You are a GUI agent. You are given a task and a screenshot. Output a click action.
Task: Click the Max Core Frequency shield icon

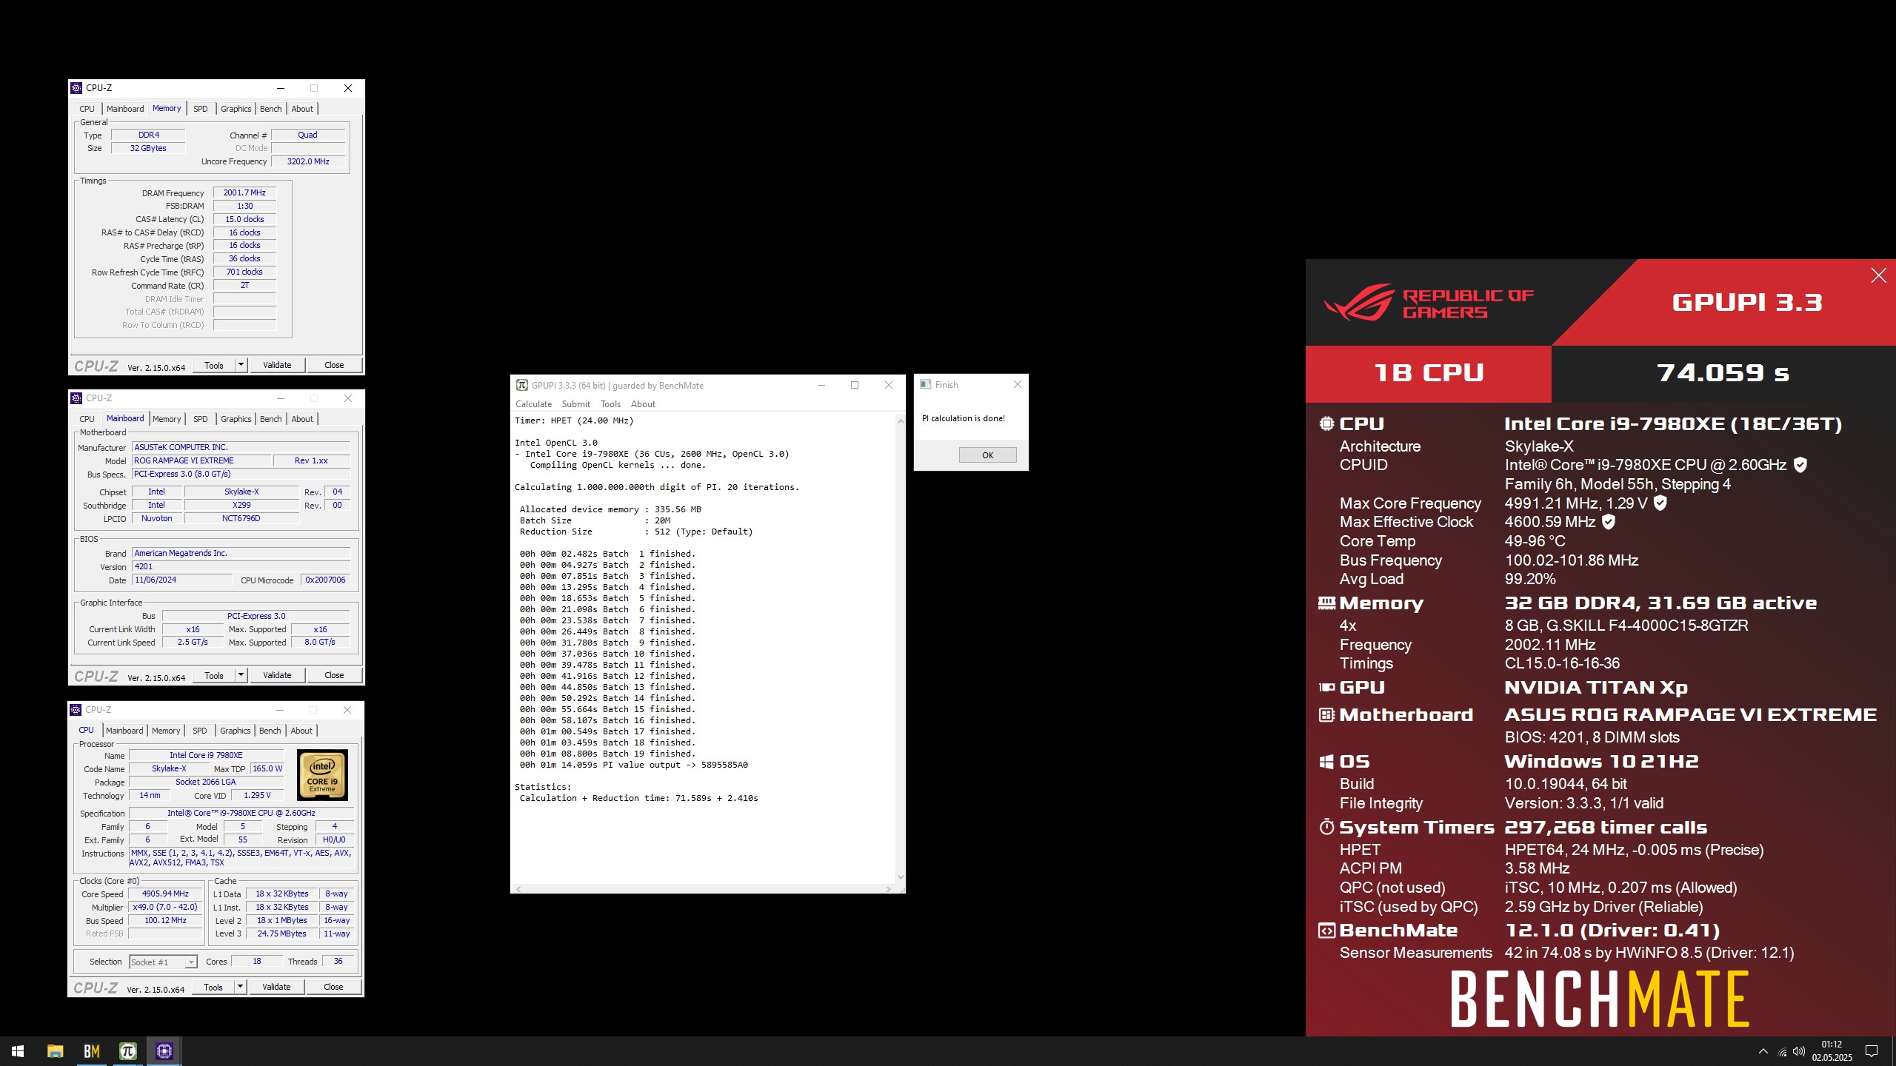1660,503
